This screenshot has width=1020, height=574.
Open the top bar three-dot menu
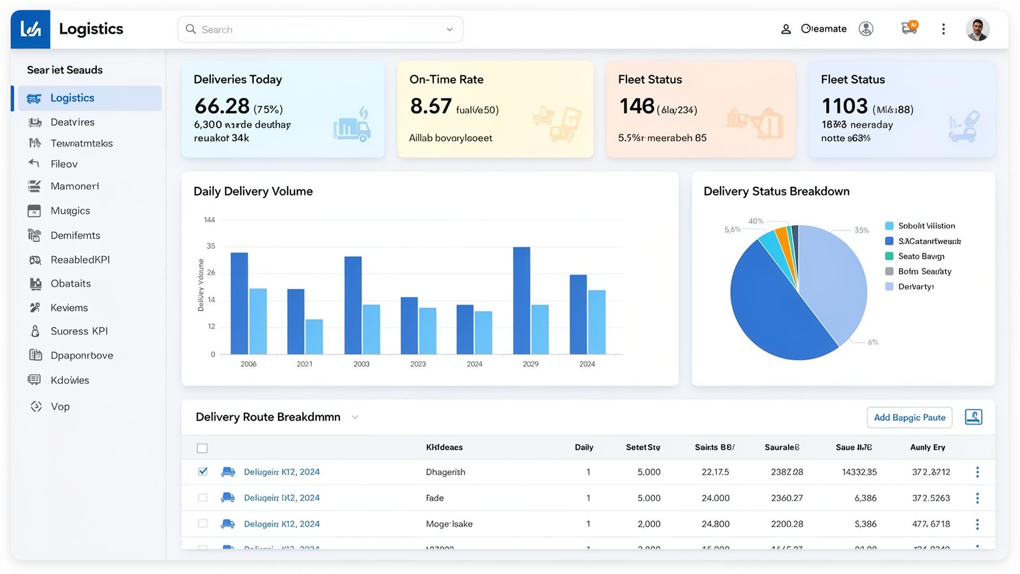tap(943, 29)
